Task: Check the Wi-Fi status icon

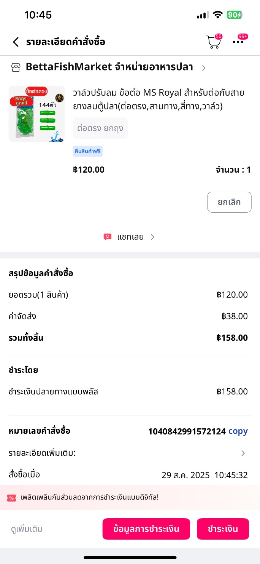Action: click(217, 15)
